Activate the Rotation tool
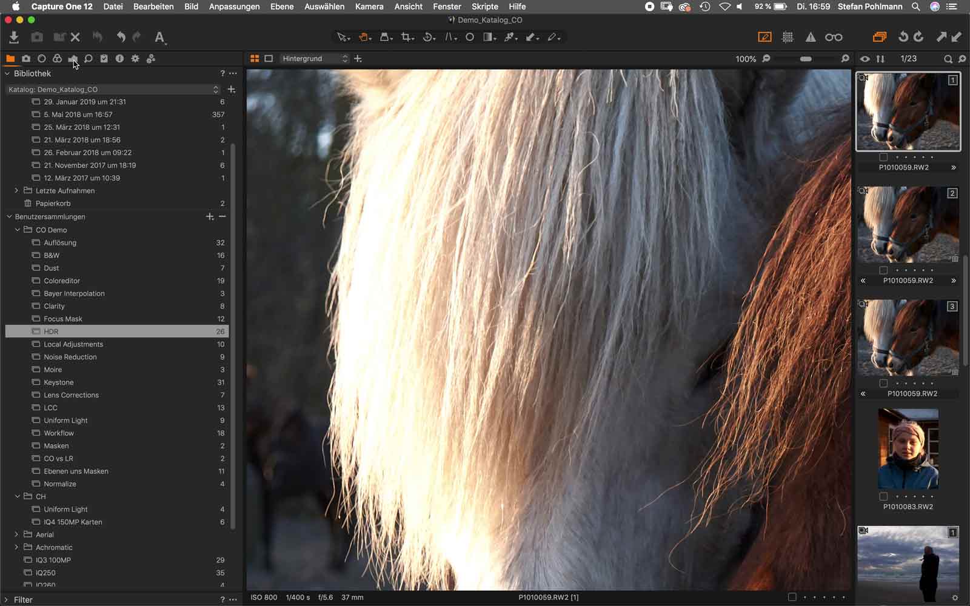The width and height of the screenshot is (970, 606). [427, 36]
